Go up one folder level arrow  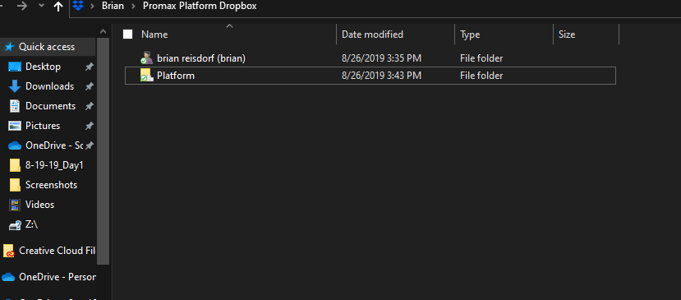(x=58, y=7)
